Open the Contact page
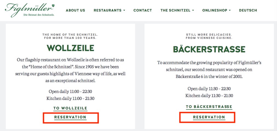277x131 pixels. point(142,10)
